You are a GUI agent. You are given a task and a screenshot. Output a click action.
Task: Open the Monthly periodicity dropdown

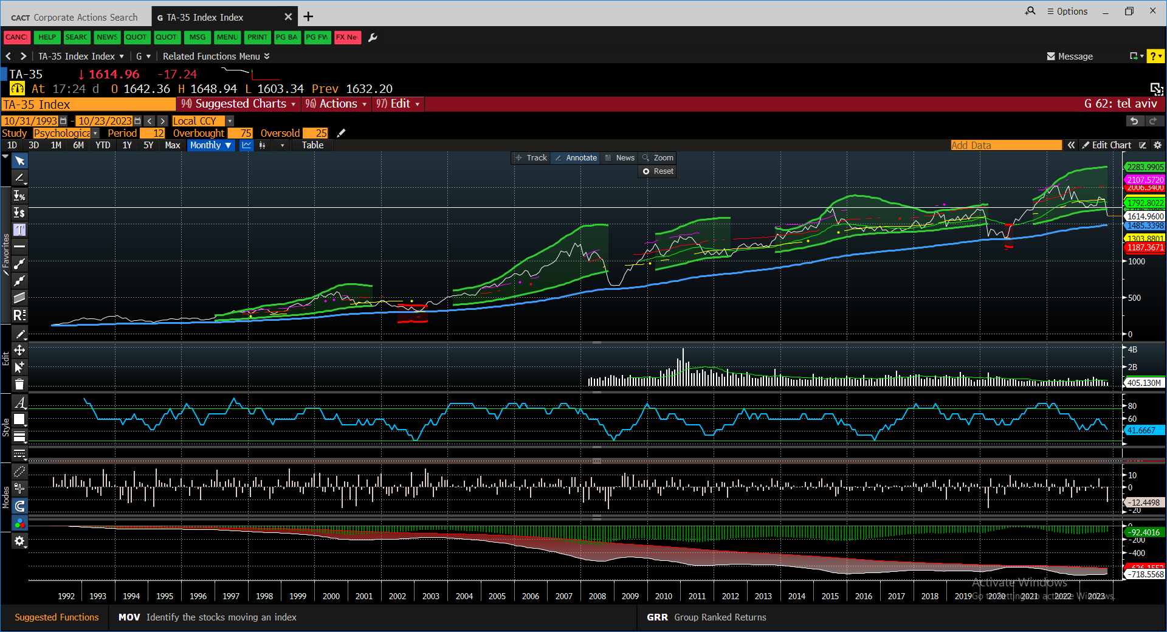click(x=210, y=145)
